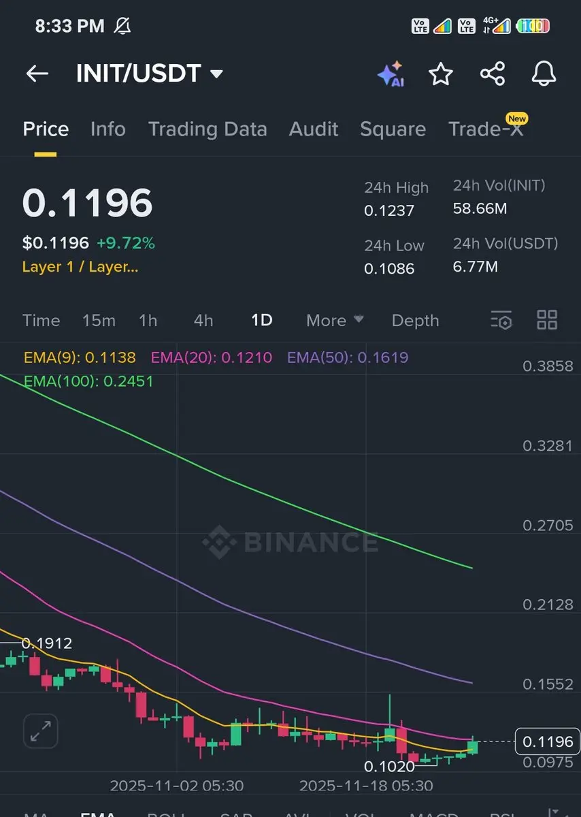The image size is (581, 817).
Task: Open price alerts bell
Action: click(544, 74)
